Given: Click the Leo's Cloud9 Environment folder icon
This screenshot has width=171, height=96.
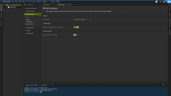Looking at the screenshot, I should tap(7, 5).
